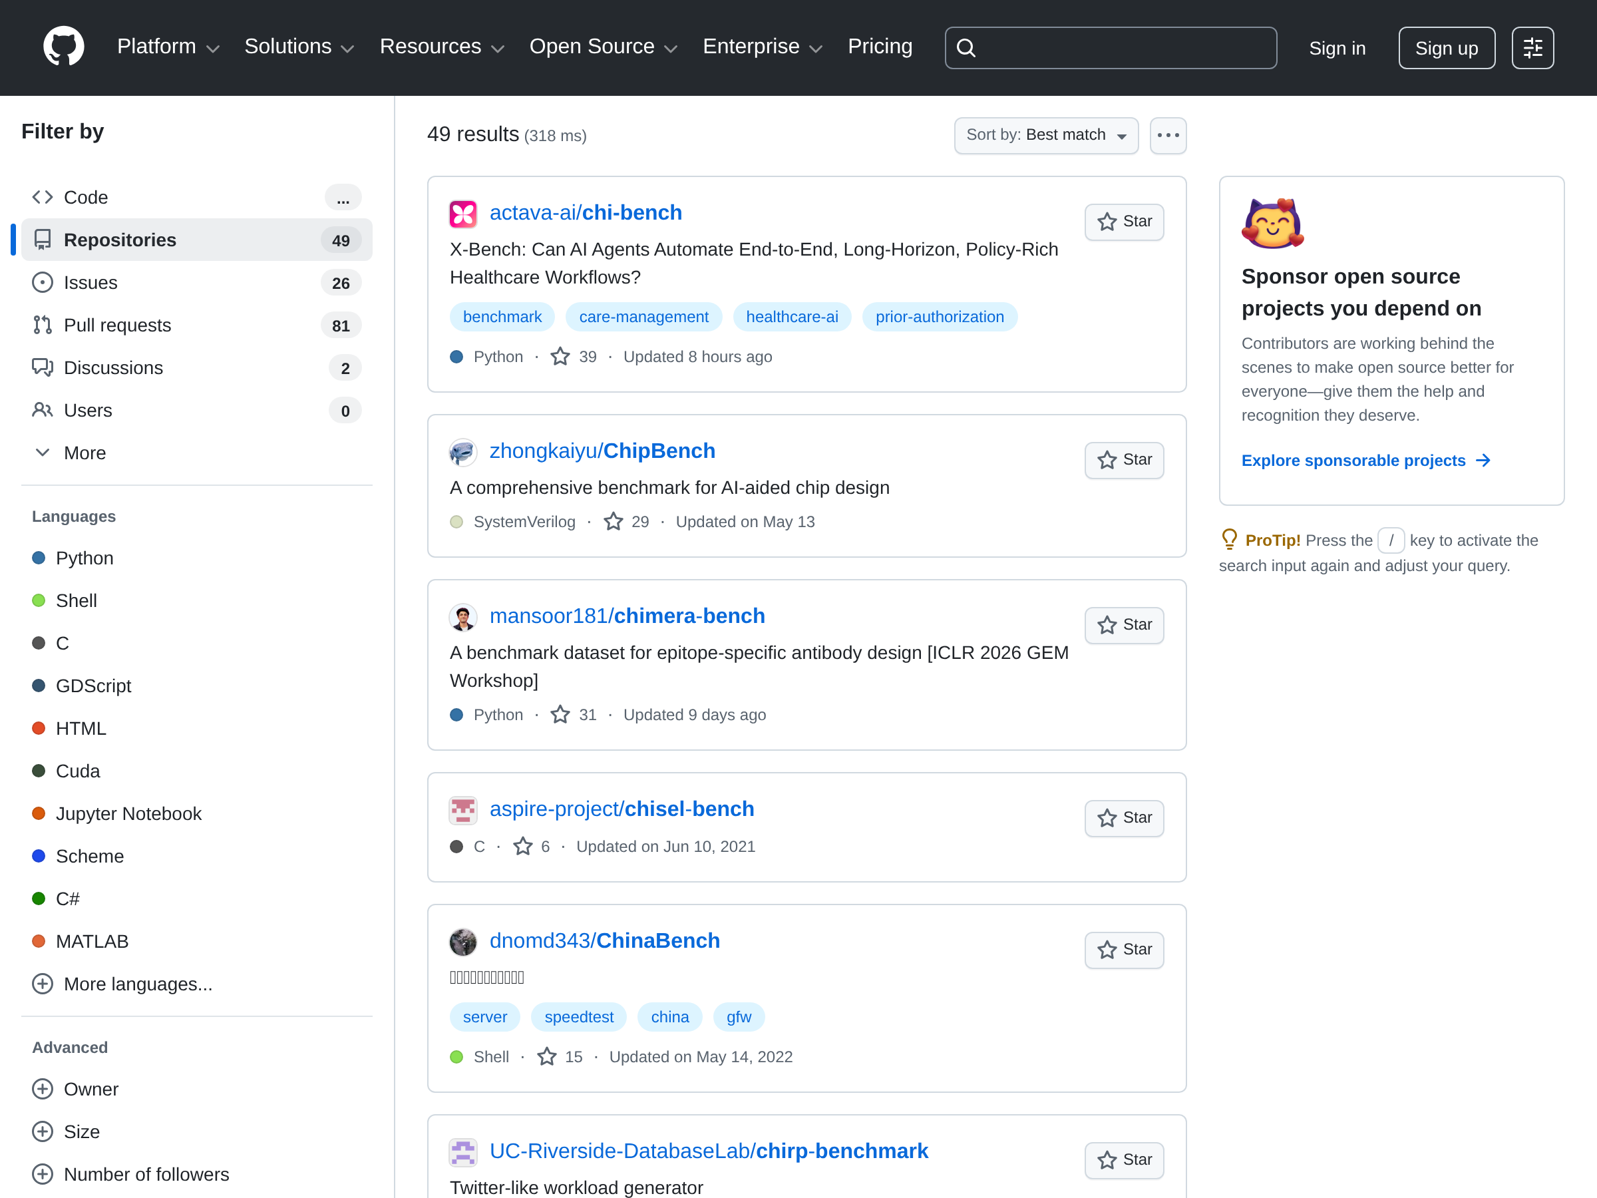Click the star count icon beside 39

(x=560, y=357)
